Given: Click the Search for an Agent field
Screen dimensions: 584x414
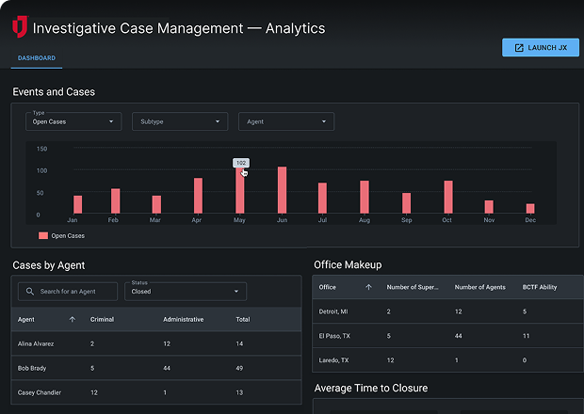Looking at the screenshot, I should click(75, 292).
